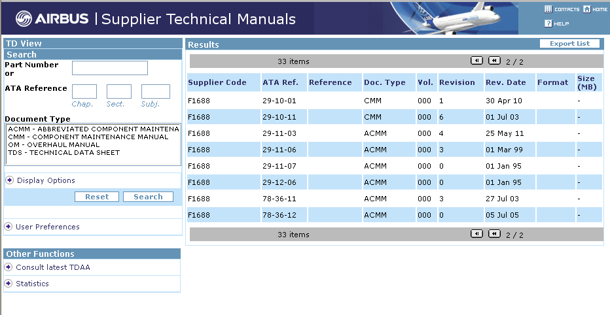
Task: Click Rev. Date cell 01 Jul 03
Action: (x=502, y=117)
